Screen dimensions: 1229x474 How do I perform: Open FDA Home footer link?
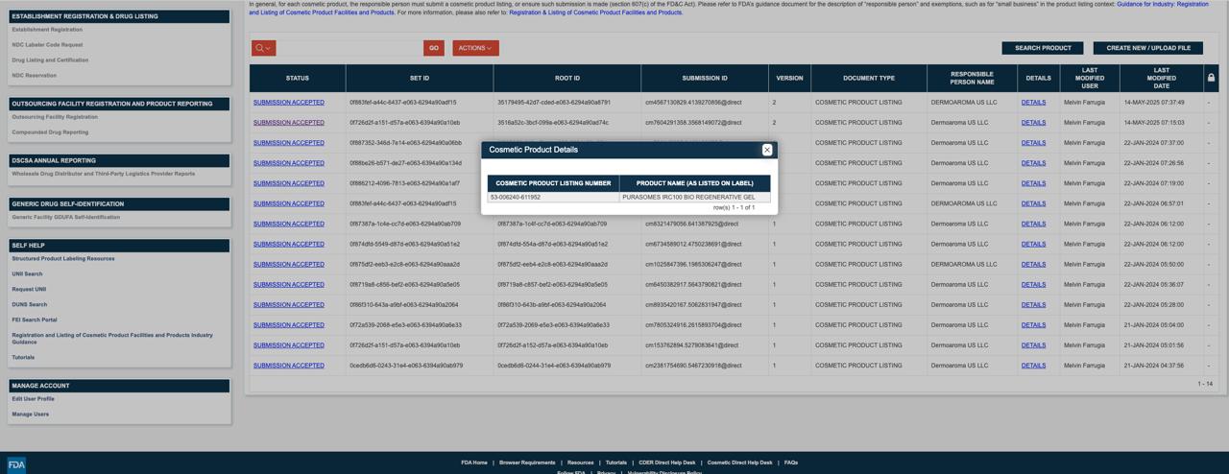[x=474, y=462]
